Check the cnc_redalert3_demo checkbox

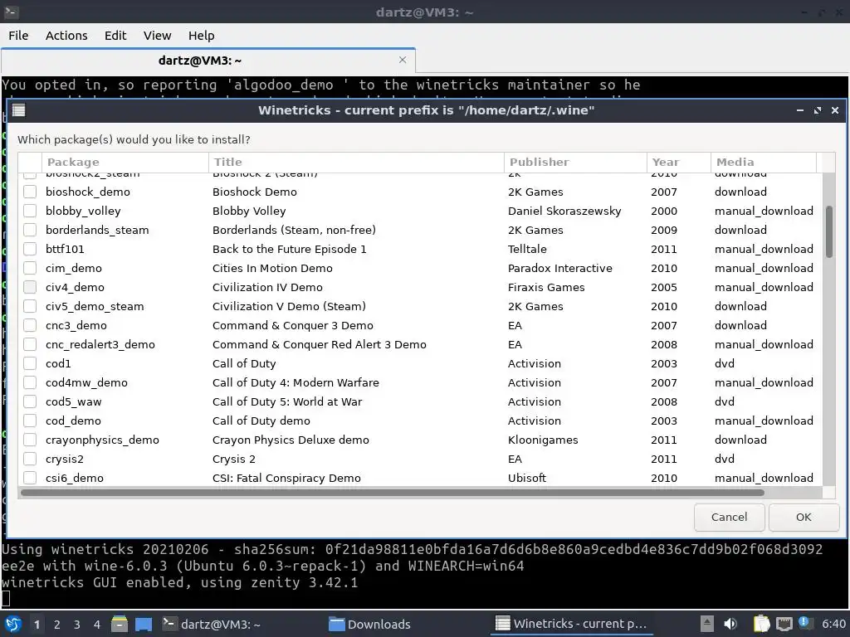(x=30, y=344)
